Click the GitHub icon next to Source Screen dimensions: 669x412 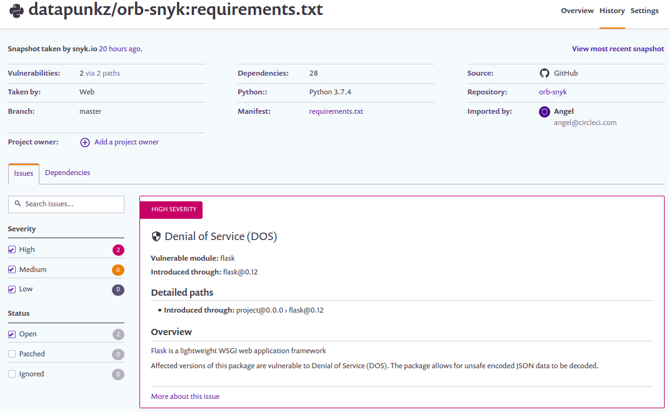(x=544, y=73)
